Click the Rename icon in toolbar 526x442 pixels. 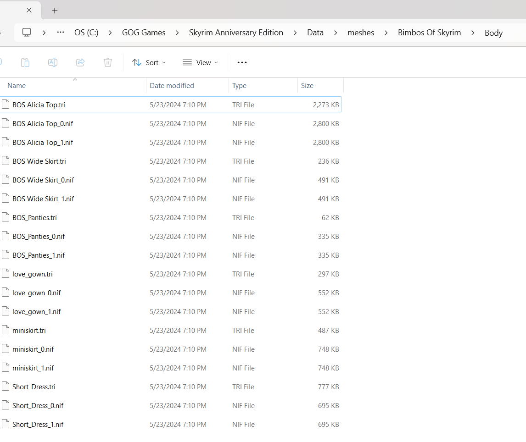[53, 63]
